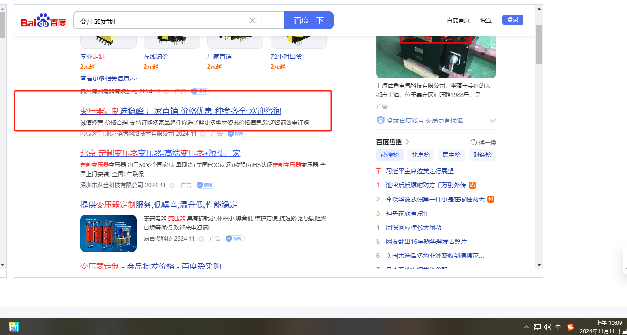Click the product image above 72小时出货
The height and width of the screenshot is (335, 627).
pos(299,42)
